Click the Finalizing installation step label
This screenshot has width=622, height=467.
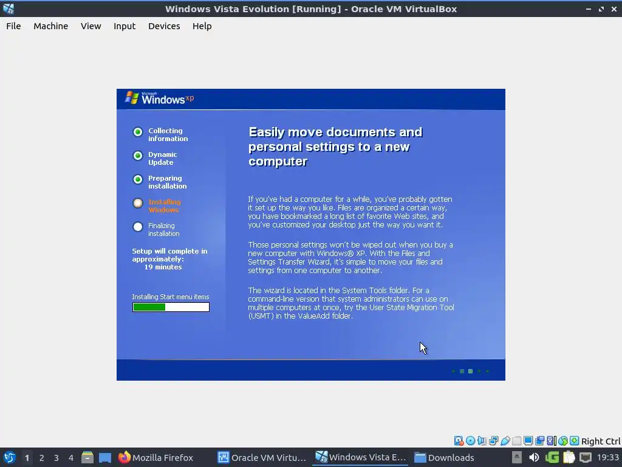pyautogui.click(x=163, y=229)
